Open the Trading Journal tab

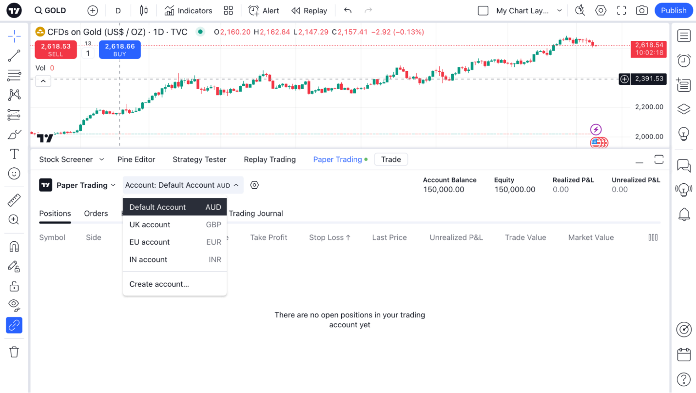[x=256, y=214]
